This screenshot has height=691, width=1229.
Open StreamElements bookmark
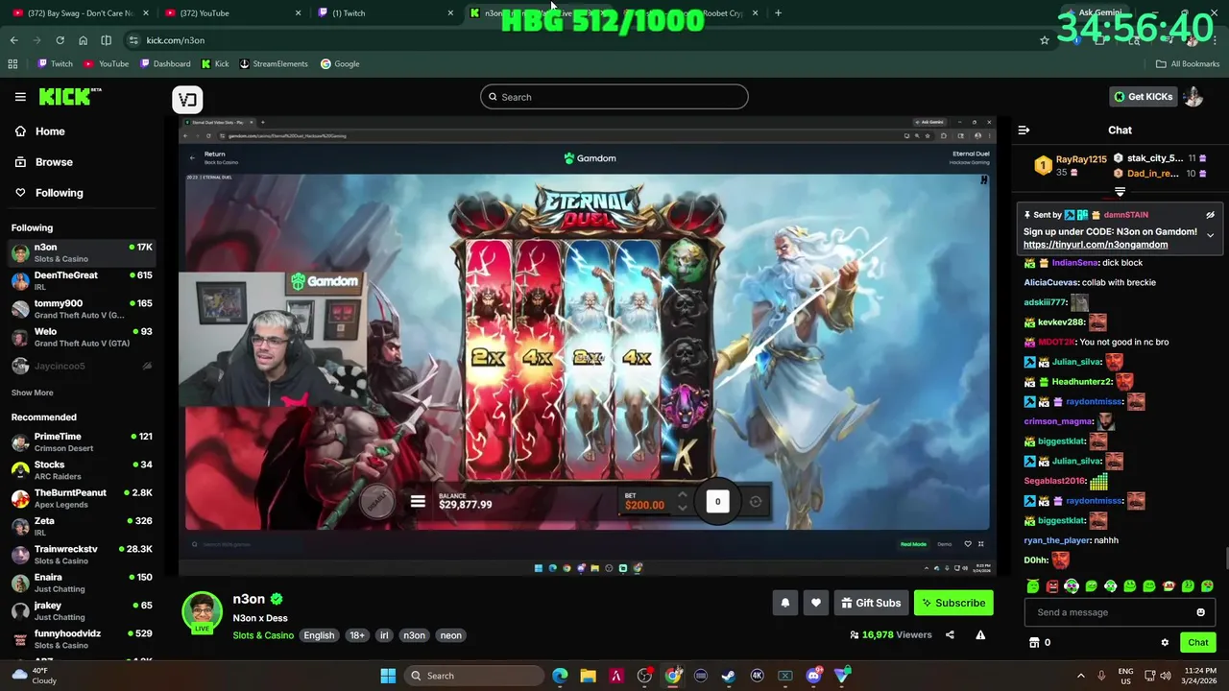coord(274,63)
